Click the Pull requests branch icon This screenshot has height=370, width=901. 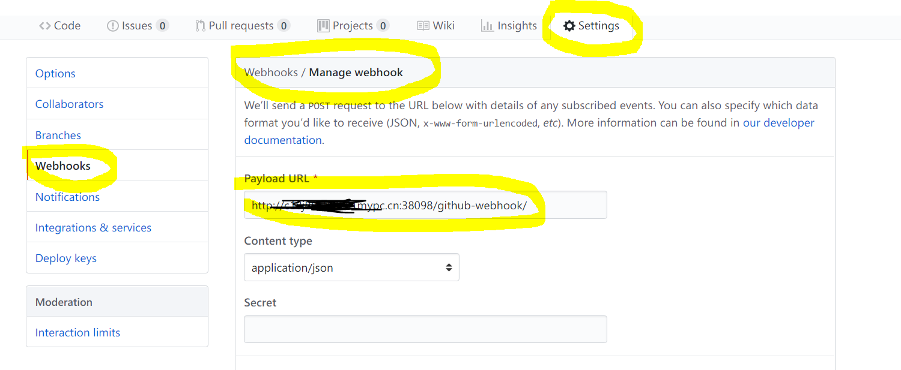pyautogui.click(x=201, y=26)
